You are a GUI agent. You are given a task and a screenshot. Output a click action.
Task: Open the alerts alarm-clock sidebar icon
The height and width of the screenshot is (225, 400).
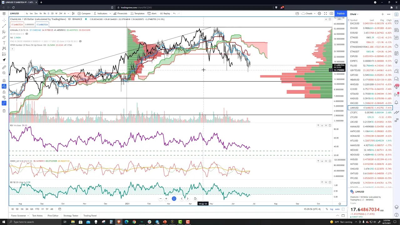(396, 22)
